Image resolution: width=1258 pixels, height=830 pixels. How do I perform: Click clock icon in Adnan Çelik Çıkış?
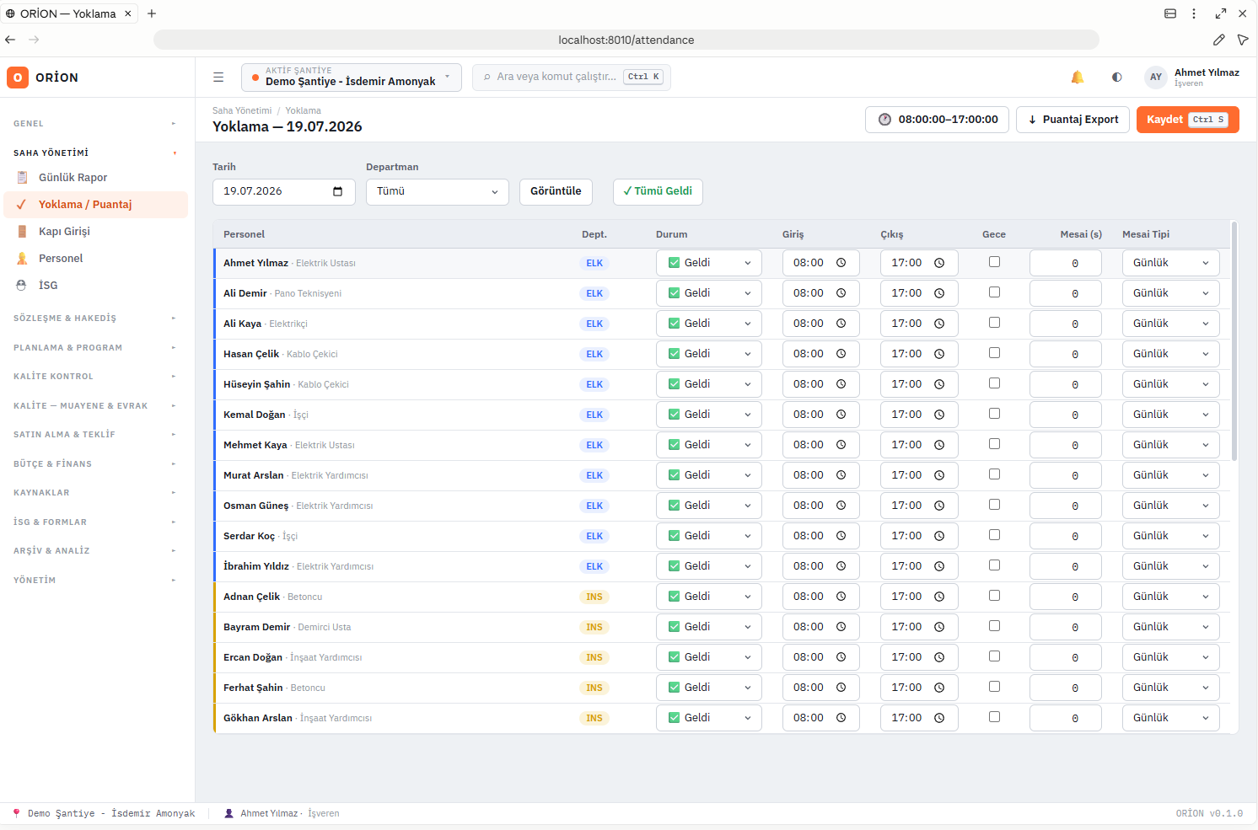tap(939, 597)
